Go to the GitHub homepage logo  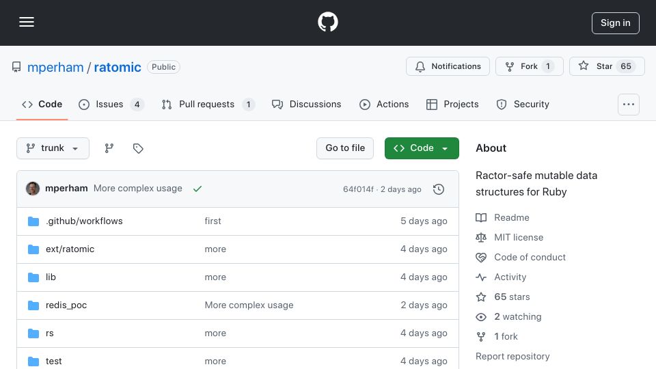click(x=327, y=22)
